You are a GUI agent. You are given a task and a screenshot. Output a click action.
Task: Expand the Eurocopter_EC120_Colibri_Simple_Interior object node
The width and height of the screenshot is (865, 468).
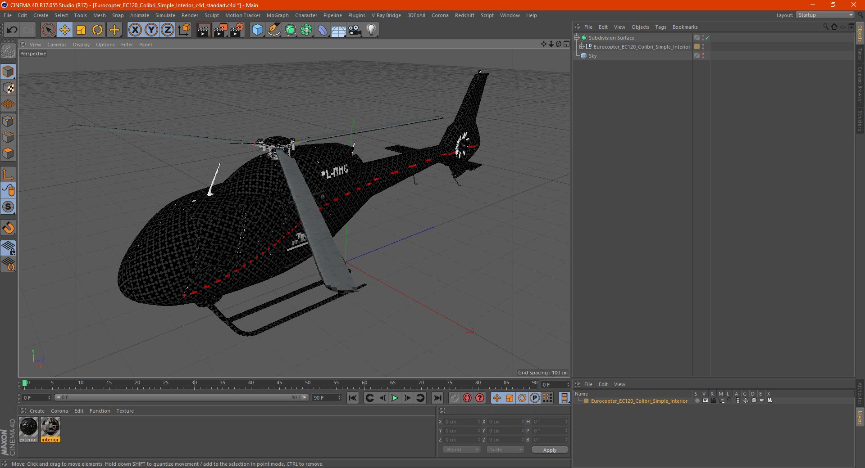pyautogui.click(x=581, y=46)
